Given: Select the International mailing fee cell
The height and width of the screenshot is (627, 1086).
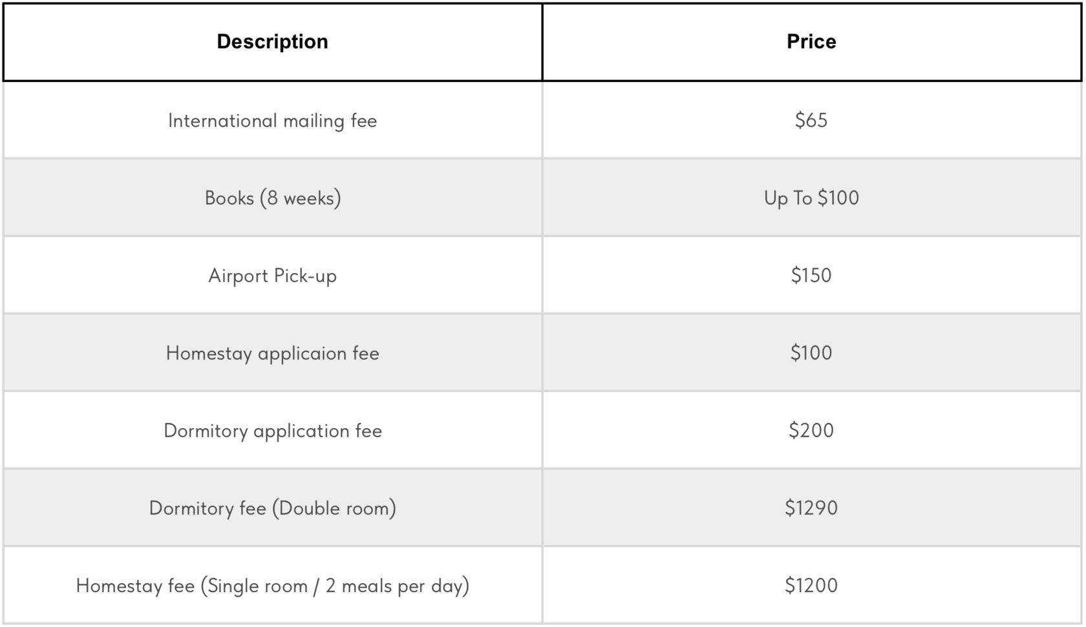Looking at the screenshot, I should pyautogui.click(x=272, y=121).
